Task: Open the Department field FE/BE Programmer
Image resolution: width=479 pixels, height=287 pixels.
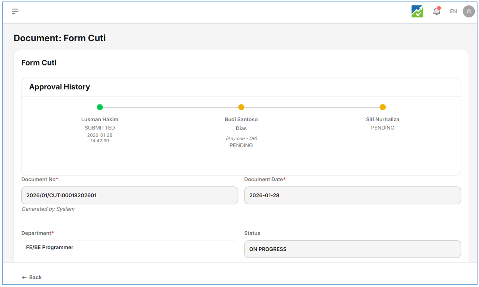Action: coord(130,247)
